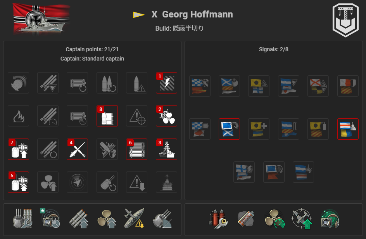Select the Smoke Generator consumable icon
Screen dimensions: 366x239
245,219
